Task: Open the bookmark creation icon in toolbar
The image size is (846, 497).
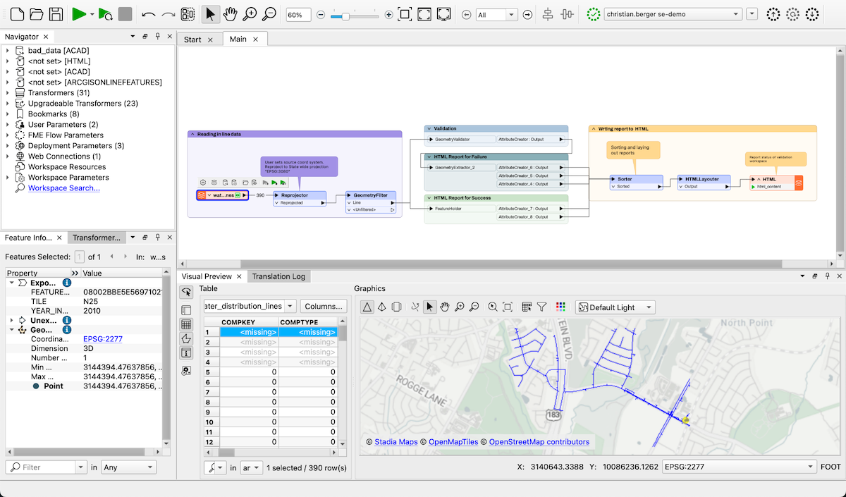Action: [x=189, y=13]
